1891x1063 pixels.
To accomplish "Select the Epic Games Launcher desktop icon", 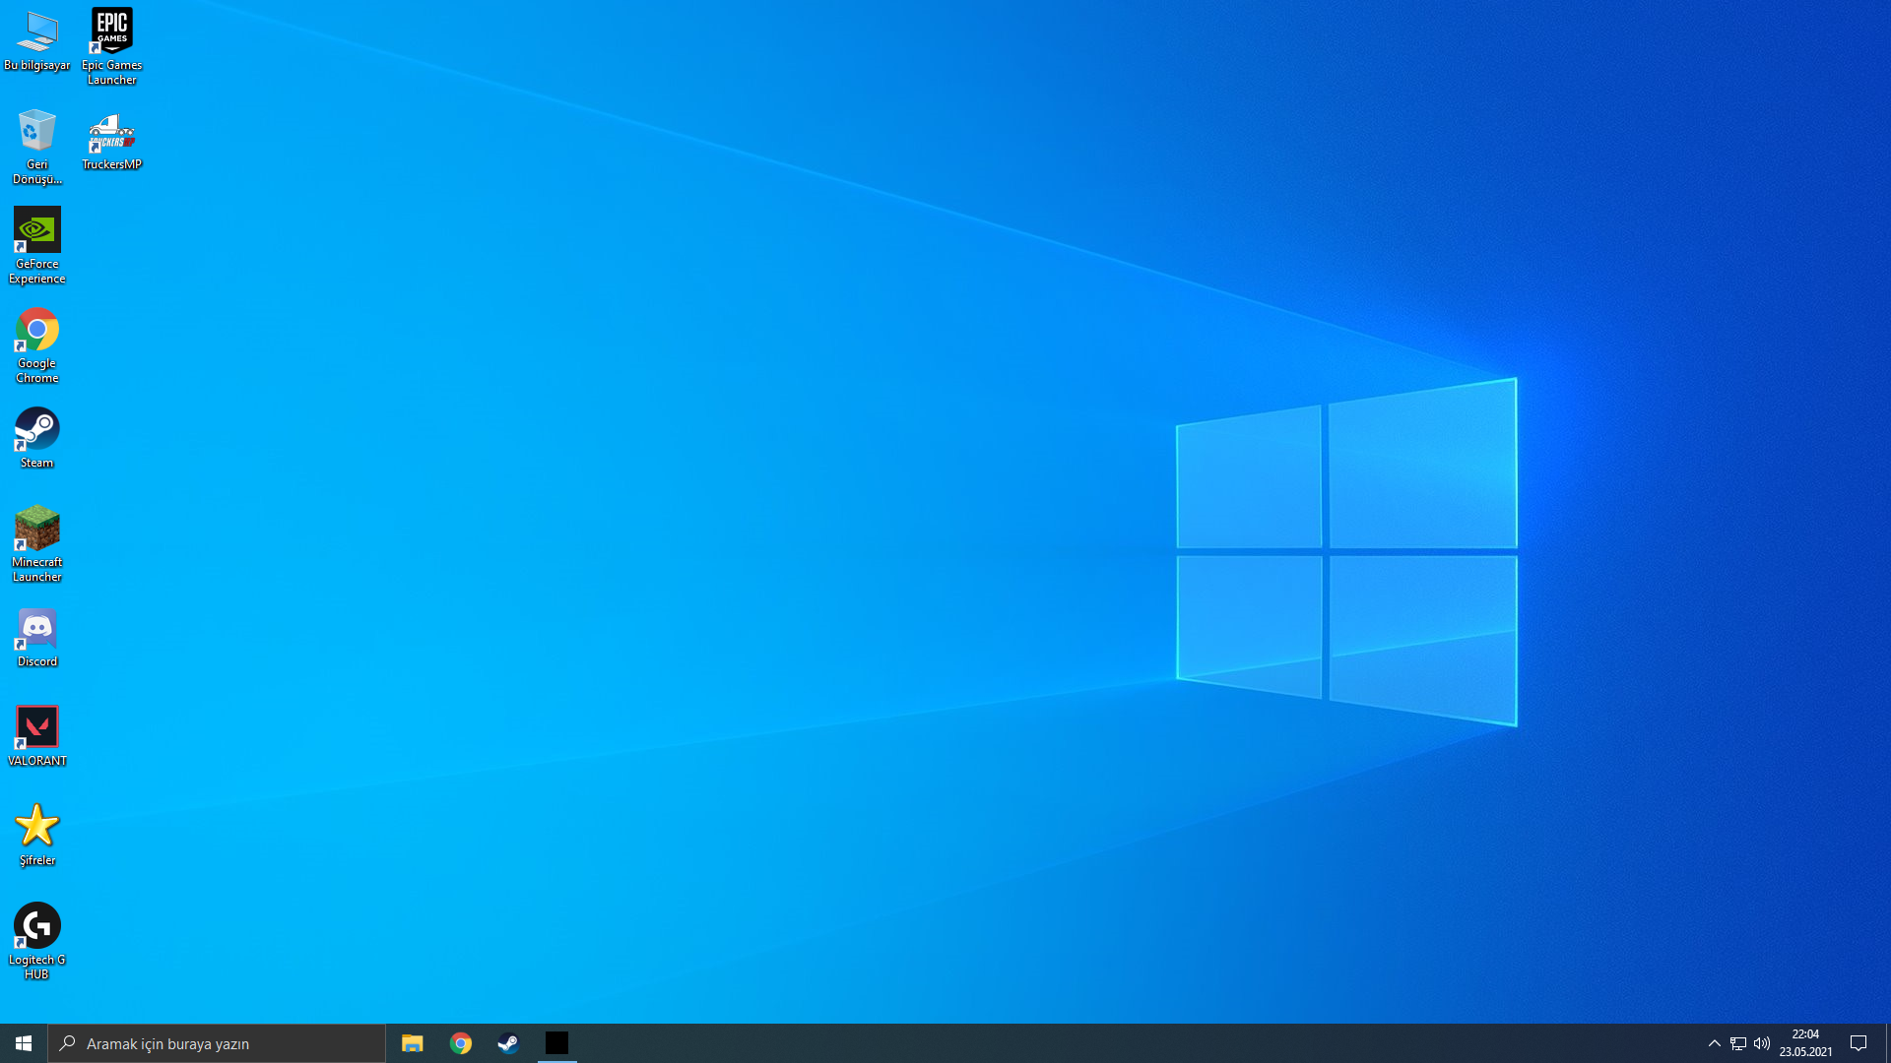I will (111, 33).
